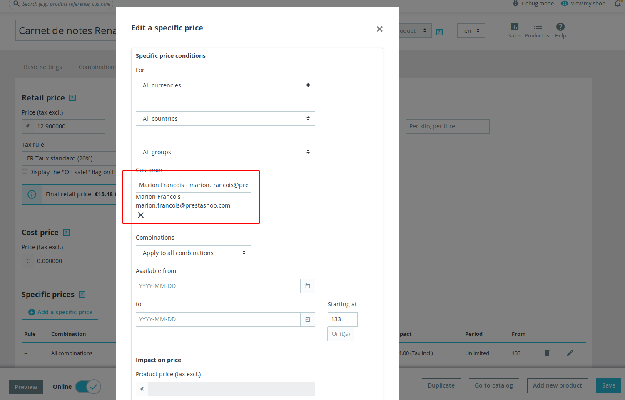Open the Sales statistics panel
Screen dimensions: 625x400
pyautogui.click(x=515, y=30)
